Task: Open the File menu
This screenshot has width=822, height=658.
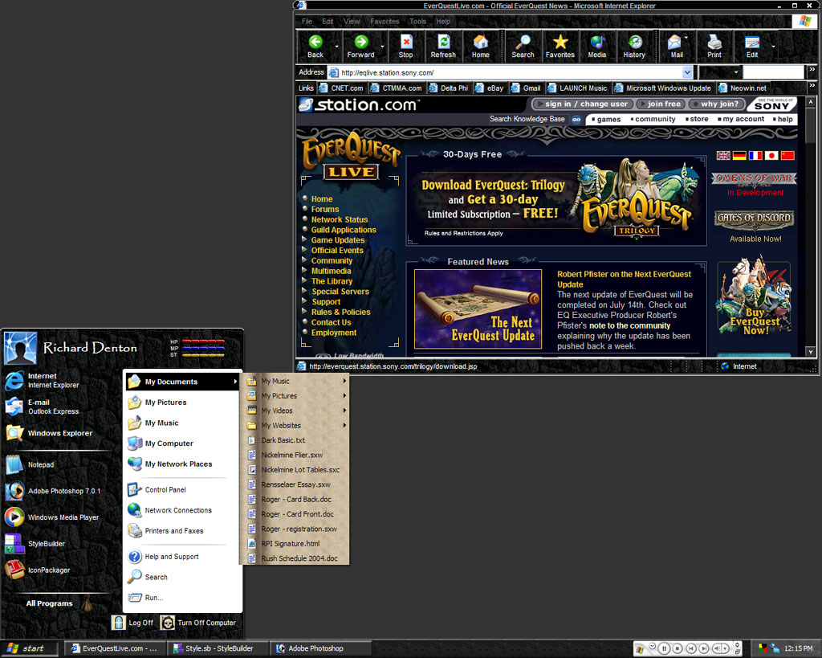Action: pos(306,22)
